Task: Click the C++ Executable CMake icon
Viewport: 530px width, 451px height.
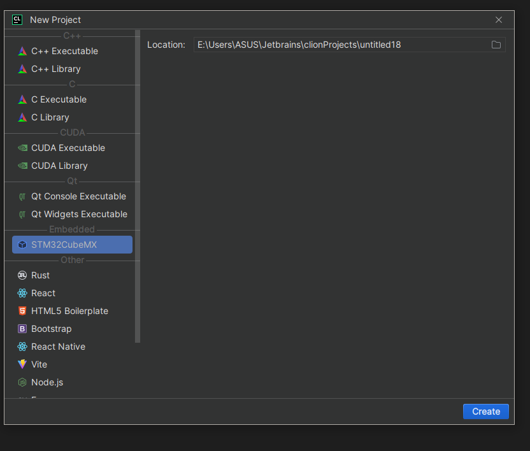Action: [22, 51]
